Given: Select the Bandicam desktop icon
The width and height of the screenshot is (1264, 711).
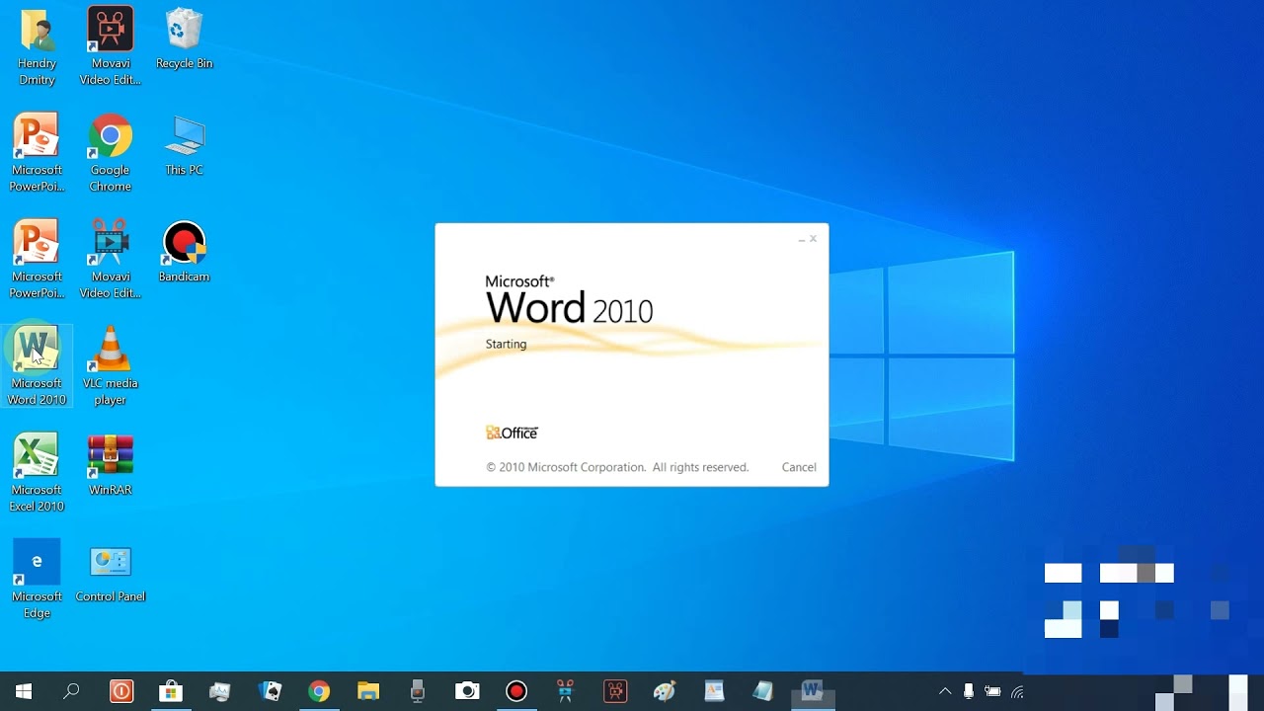Looking at the screenshot, I should [x=185, y=253].
